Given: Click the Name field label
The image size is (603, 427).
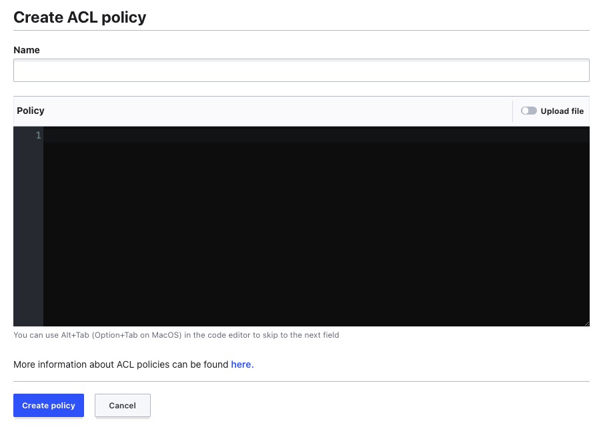Looking at the screenshot, I should click(x=27, y=49).
